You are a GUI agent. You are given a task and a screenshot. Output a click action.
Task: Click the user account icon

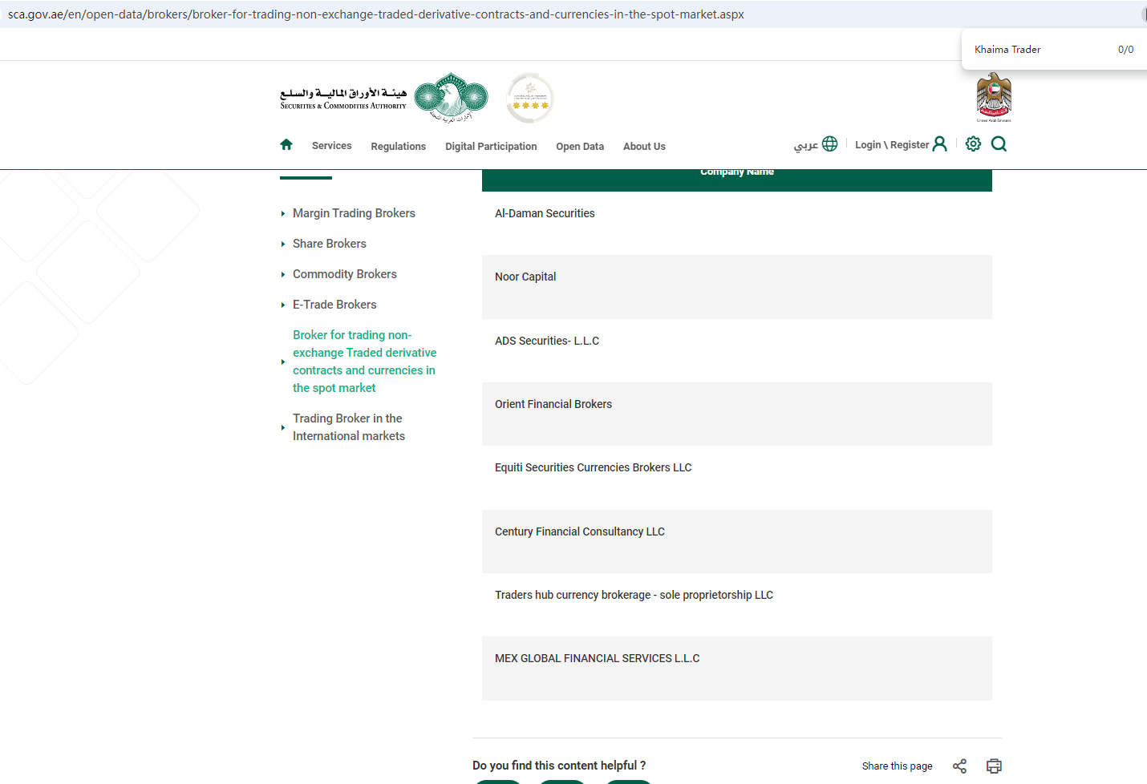tap(940, 143)
